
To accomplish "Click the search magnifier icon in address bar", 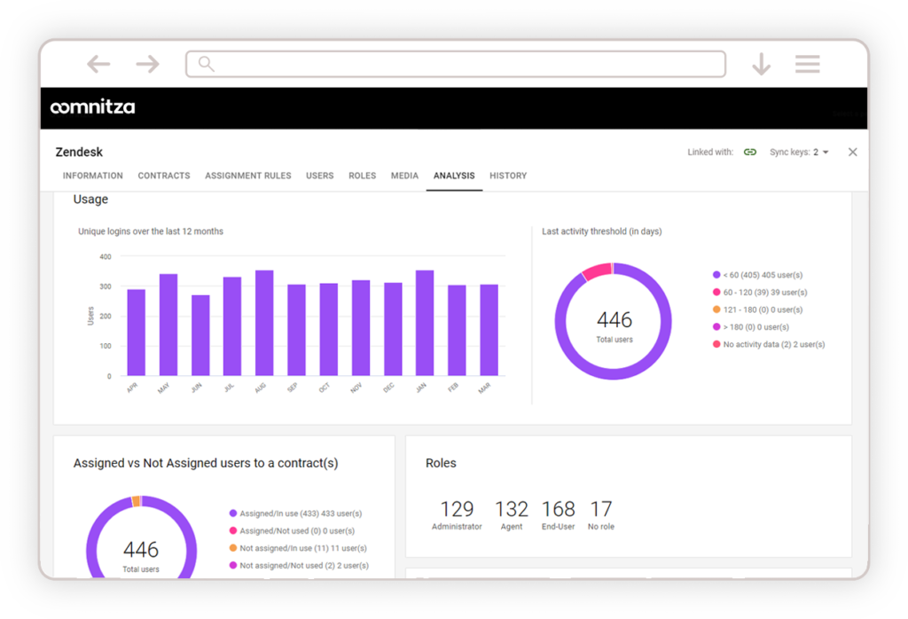I will pyautogui.click(x=206, y=64).
